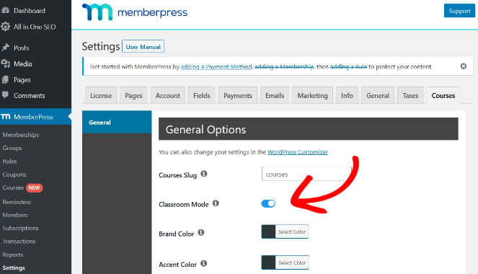Image resolution: width=478 pixels, height=274 pixels.
Task: Switch to the Fields tab
Action: (201, 95)
